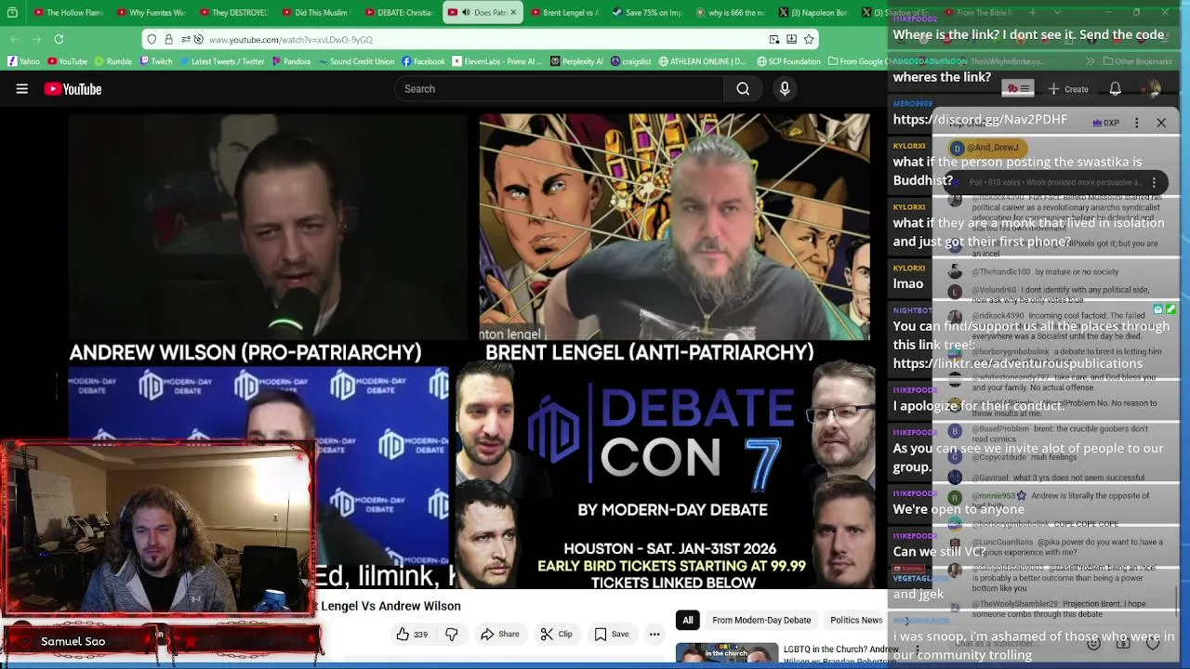Create a Clip from the video
The width and height of the screenshot is (1190, 669).
556,635
